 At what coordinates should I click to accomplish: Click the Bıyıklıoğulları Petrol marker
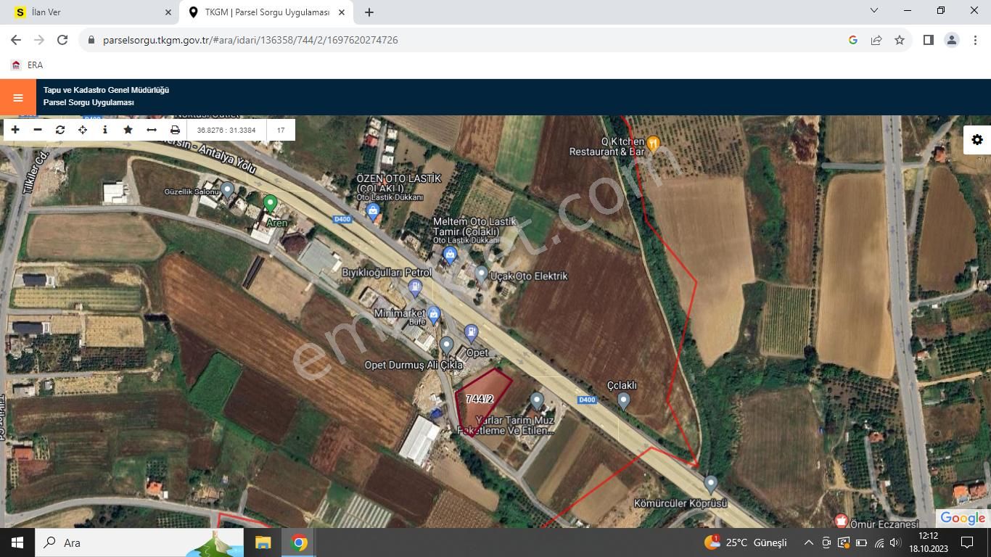click(415, 289)
